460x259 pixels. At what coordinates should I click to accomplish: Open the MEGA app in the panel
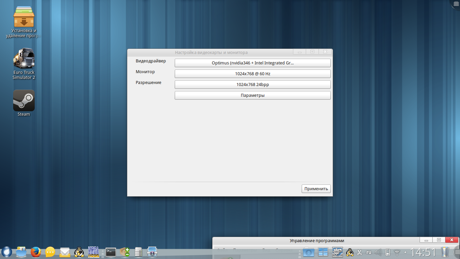click(93, 252)
